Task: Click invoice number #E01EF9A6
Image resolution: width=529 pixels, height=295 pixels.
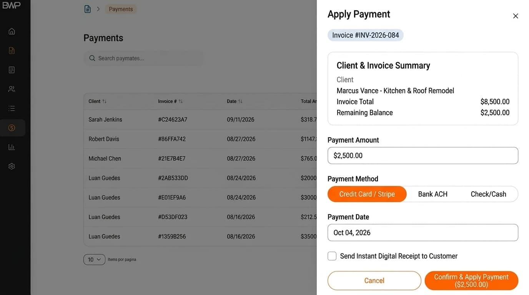Action: (x=172, y=197)
